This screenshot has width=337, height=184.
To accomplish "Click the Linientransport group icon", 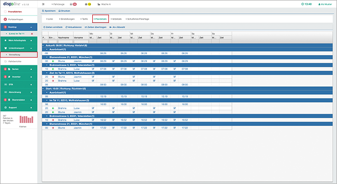I will coord(5,48).
